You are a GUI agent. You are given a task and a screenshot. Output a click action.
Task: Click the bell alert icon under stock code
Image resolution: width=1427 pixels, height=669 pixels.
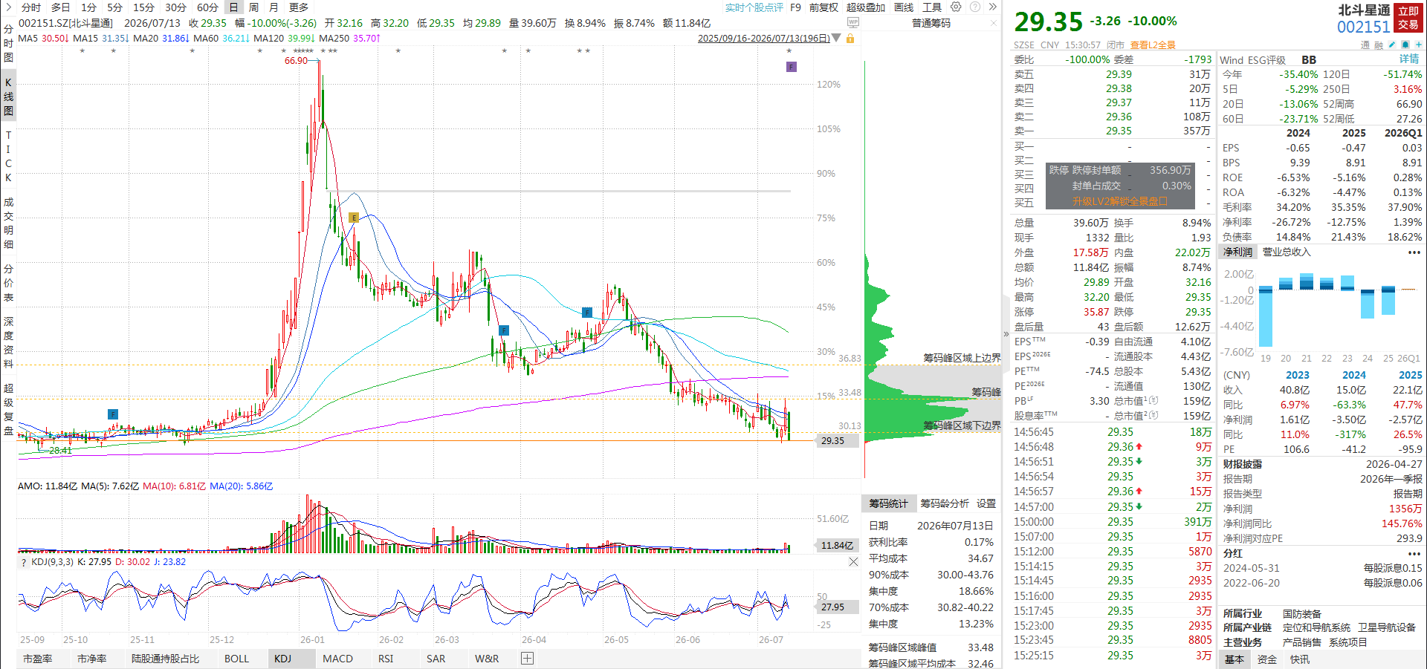(1405, 45)
